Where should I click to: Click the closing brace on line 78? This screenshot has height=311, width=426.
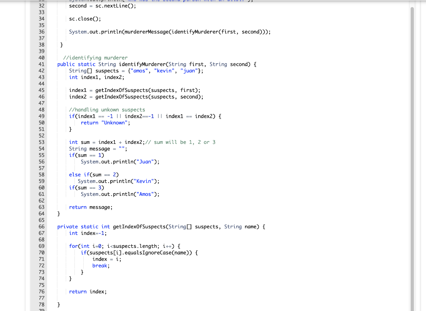pyautogui.click(x=59, y=304)
